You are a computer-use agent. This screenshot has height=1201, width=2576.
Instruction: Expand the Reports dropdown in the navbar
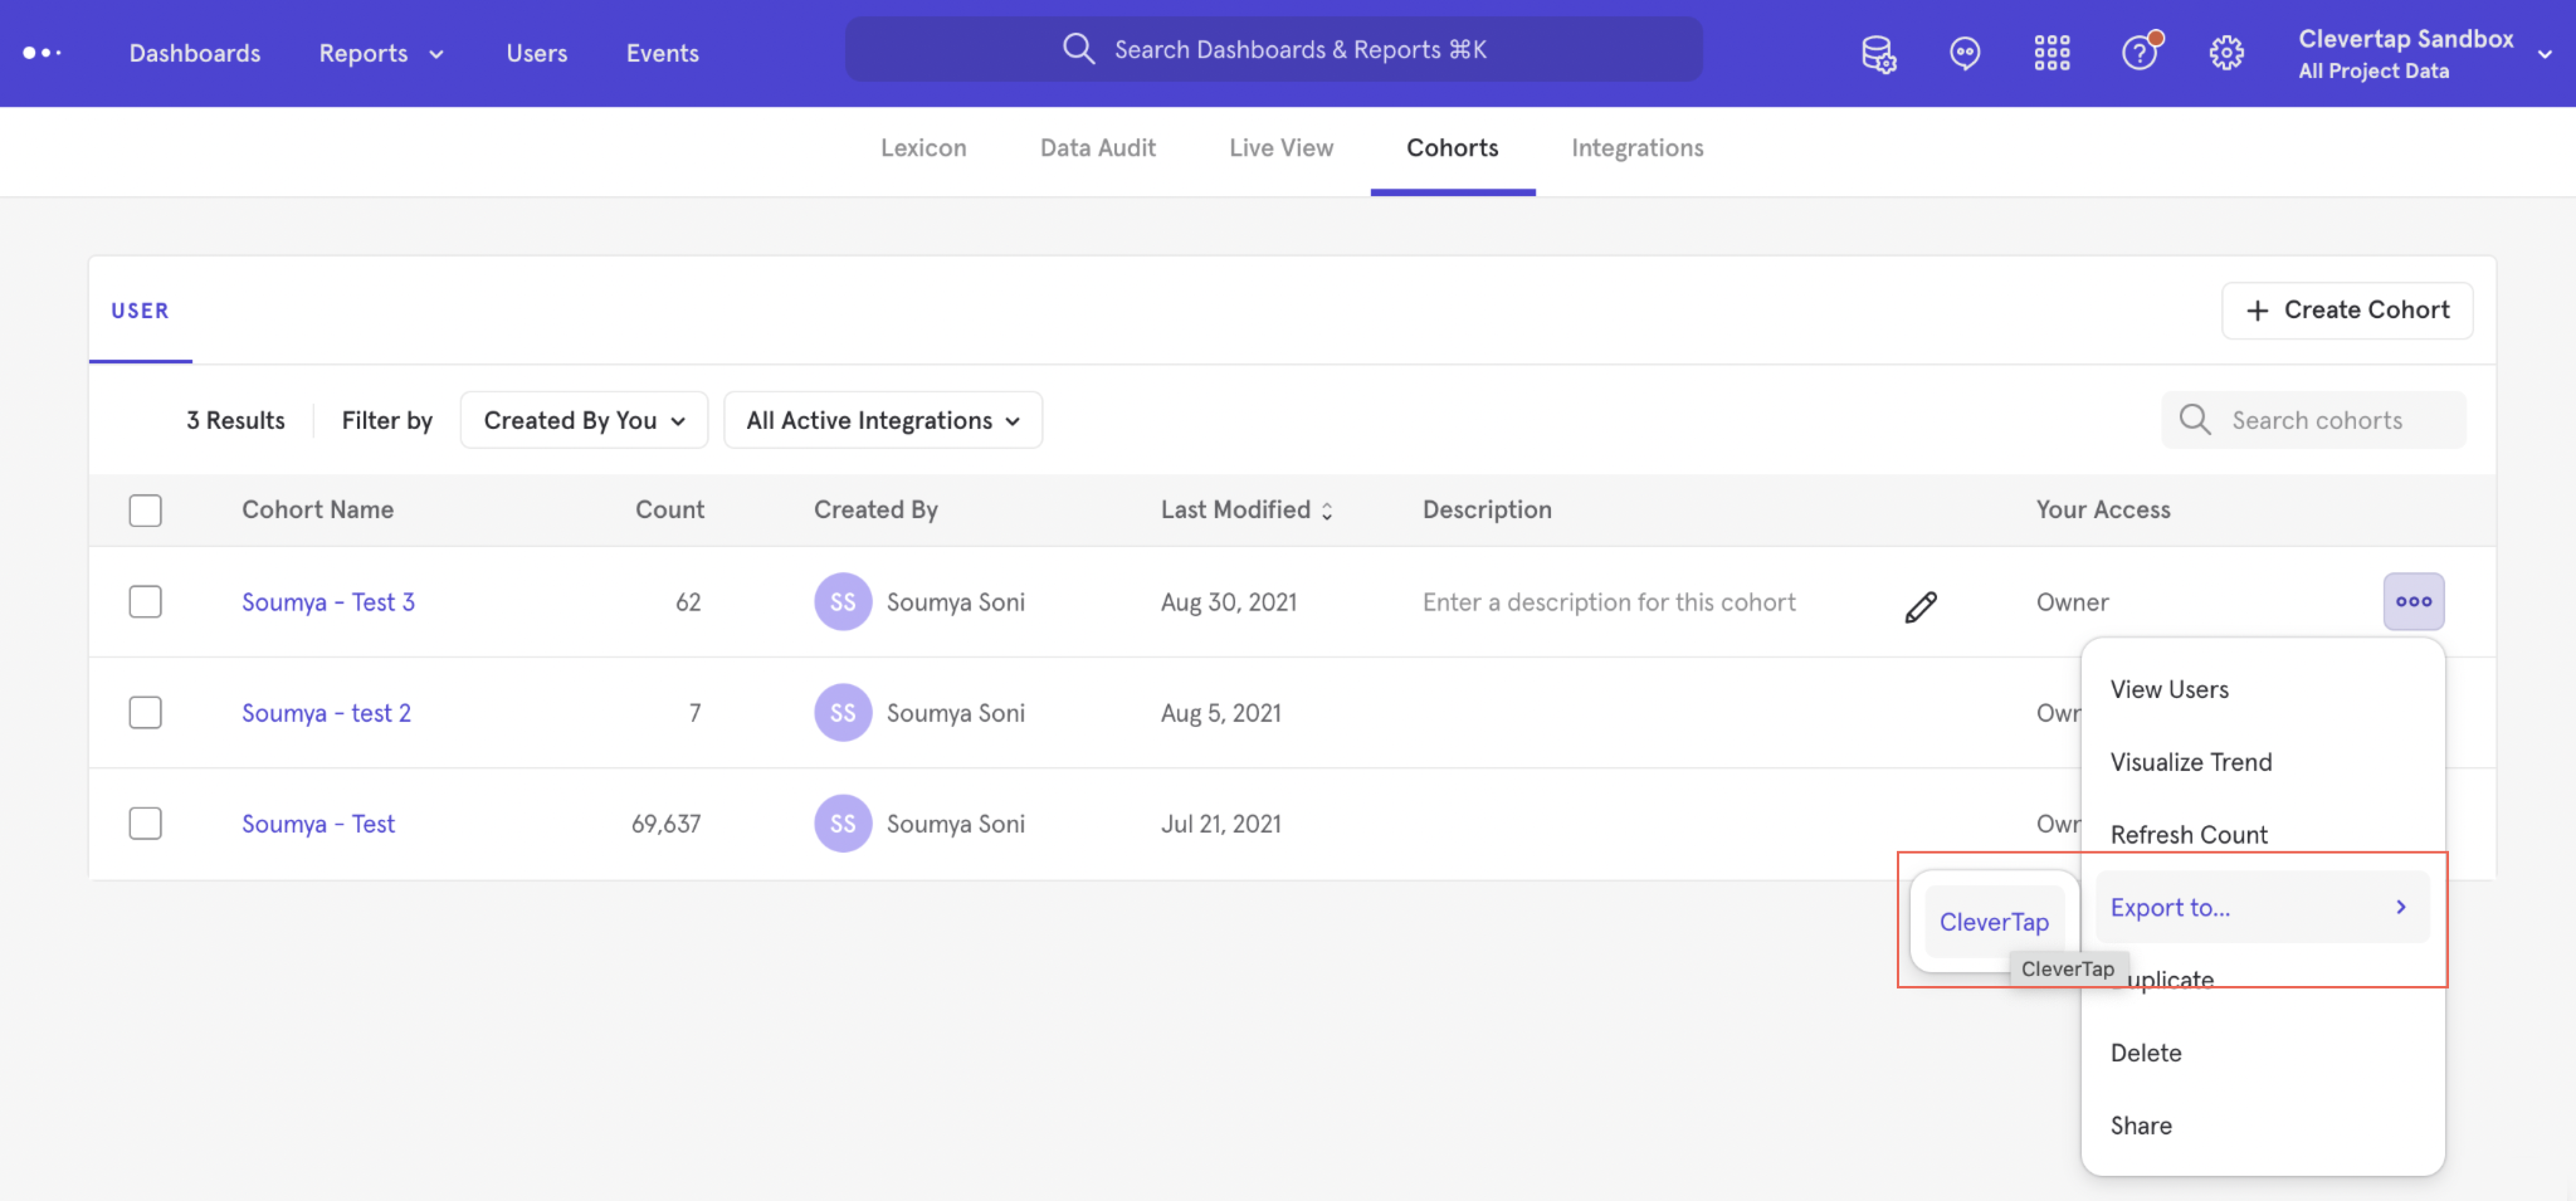pos(381,53)
